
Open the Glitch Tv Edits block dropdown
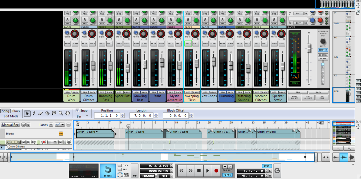[97, 132]
